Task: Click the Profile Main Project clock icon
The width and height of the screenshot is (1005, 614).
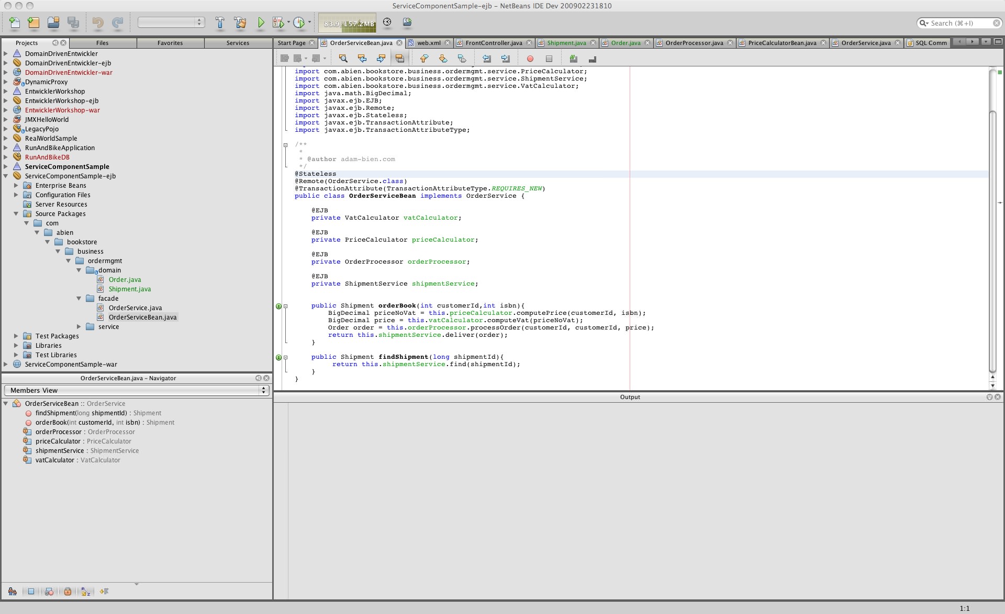Action: 299,22
